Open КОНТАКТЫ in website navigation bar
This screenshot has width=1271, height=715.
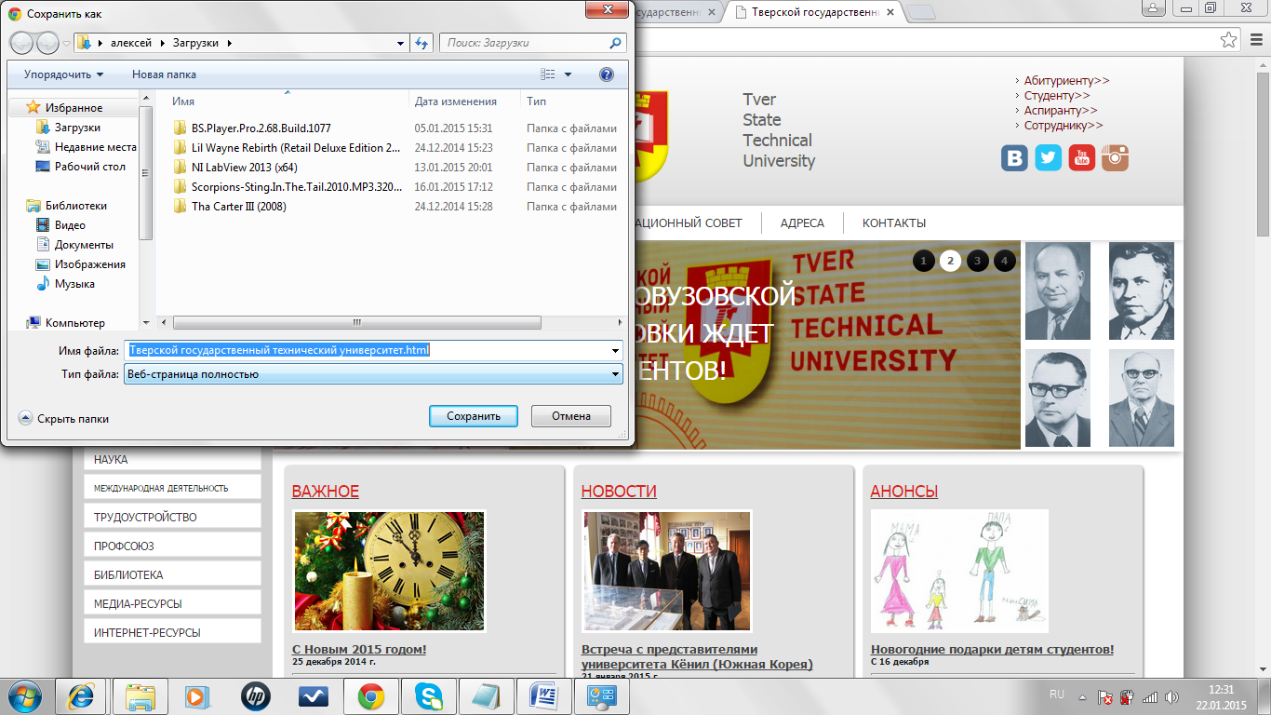click(x=894, y=223)
